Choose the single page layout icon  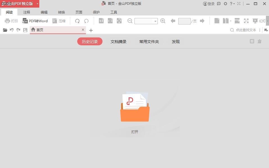click(217, 21)
